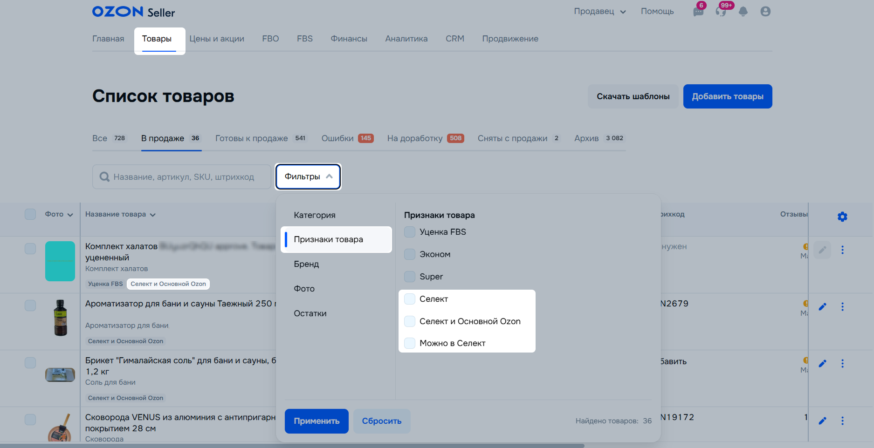Screen dimensions: 874x448
Task: Open three-dot menu for Комплект халатов row
Action: [842, 250]
